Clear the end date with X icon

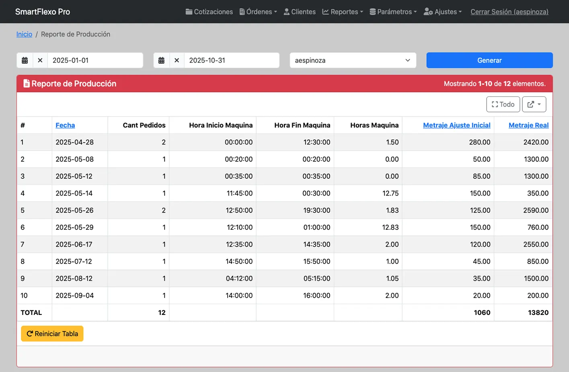tap(177, 60)
